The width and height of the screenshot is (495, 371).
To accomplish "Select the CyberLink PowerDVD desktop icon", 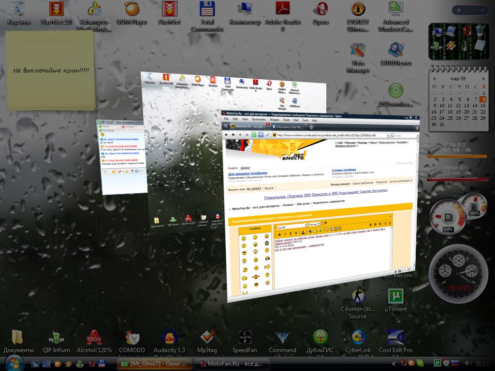I will tap(358, 342).
